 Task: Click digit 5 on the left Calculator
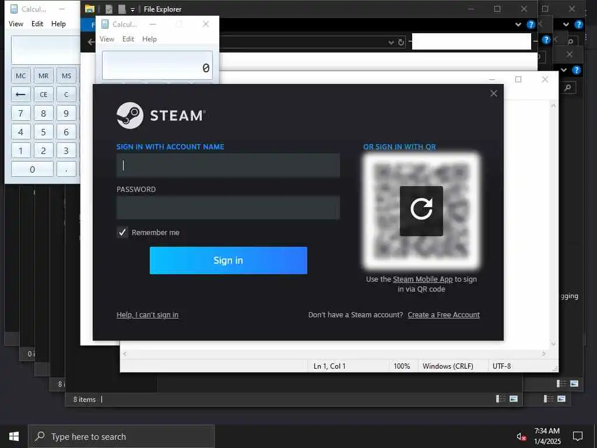(43, 132)
